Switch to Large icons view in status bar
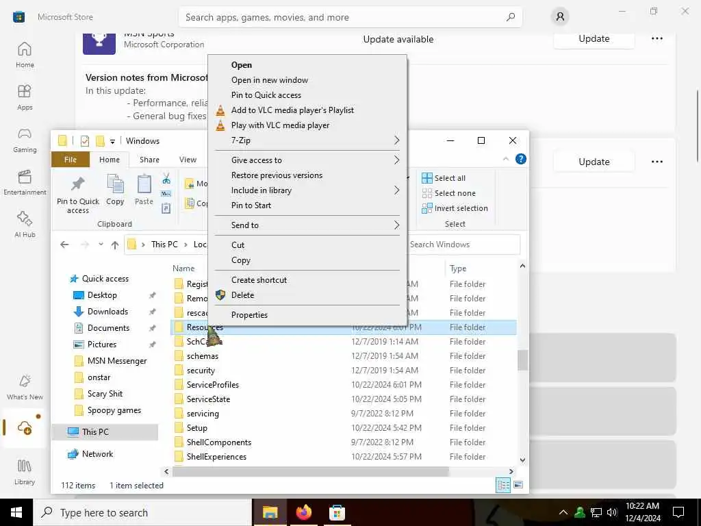The width and height of the screenshot is (701, 526). [x=518, y=485]
